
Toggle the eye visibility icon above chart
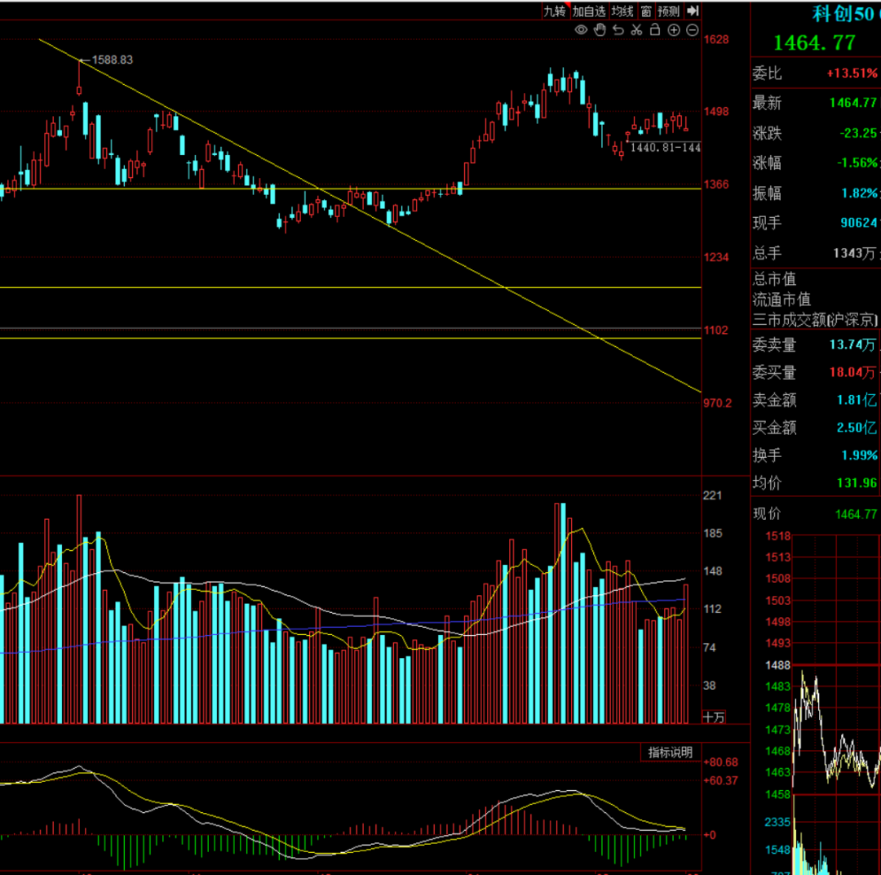pyautogui.click(x=581, y=30)
